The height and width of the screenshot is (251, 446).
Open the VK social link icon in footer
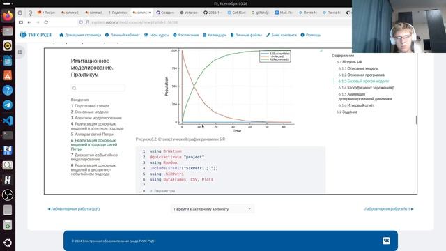386,241
